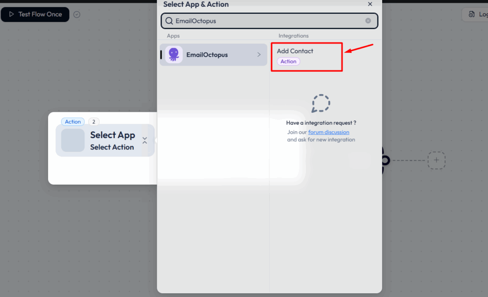Open the Select Action chevron on the node card
Screen dimensions: 488x297
pyautogui.click(x=144, y=140)
